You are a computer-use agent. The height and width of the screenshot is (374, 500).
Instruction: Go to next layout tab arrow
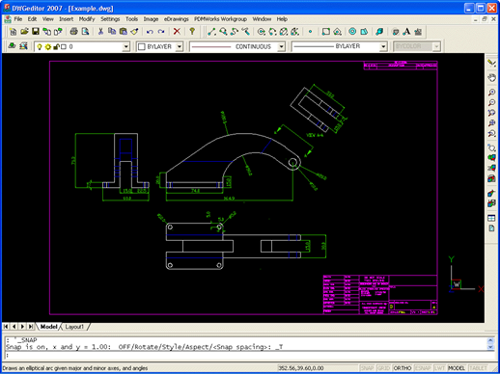click(22, 327)
